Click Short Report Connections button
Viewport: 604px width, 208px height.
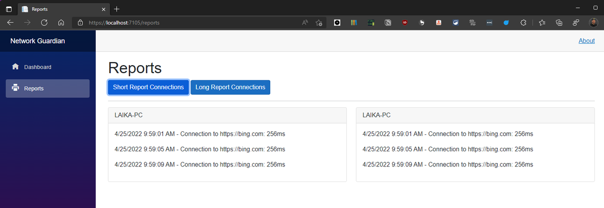coord(148,87)
